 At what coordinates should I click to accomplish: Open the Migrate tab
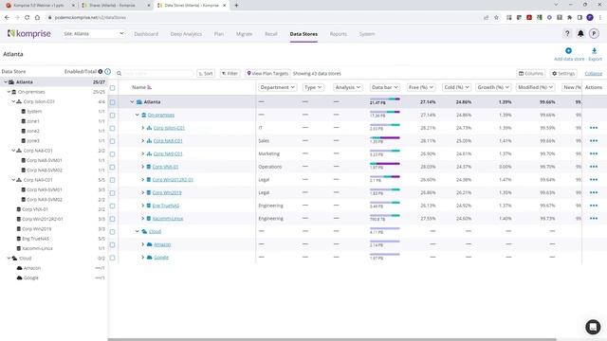pyautogui.click(x=245, y=34)
